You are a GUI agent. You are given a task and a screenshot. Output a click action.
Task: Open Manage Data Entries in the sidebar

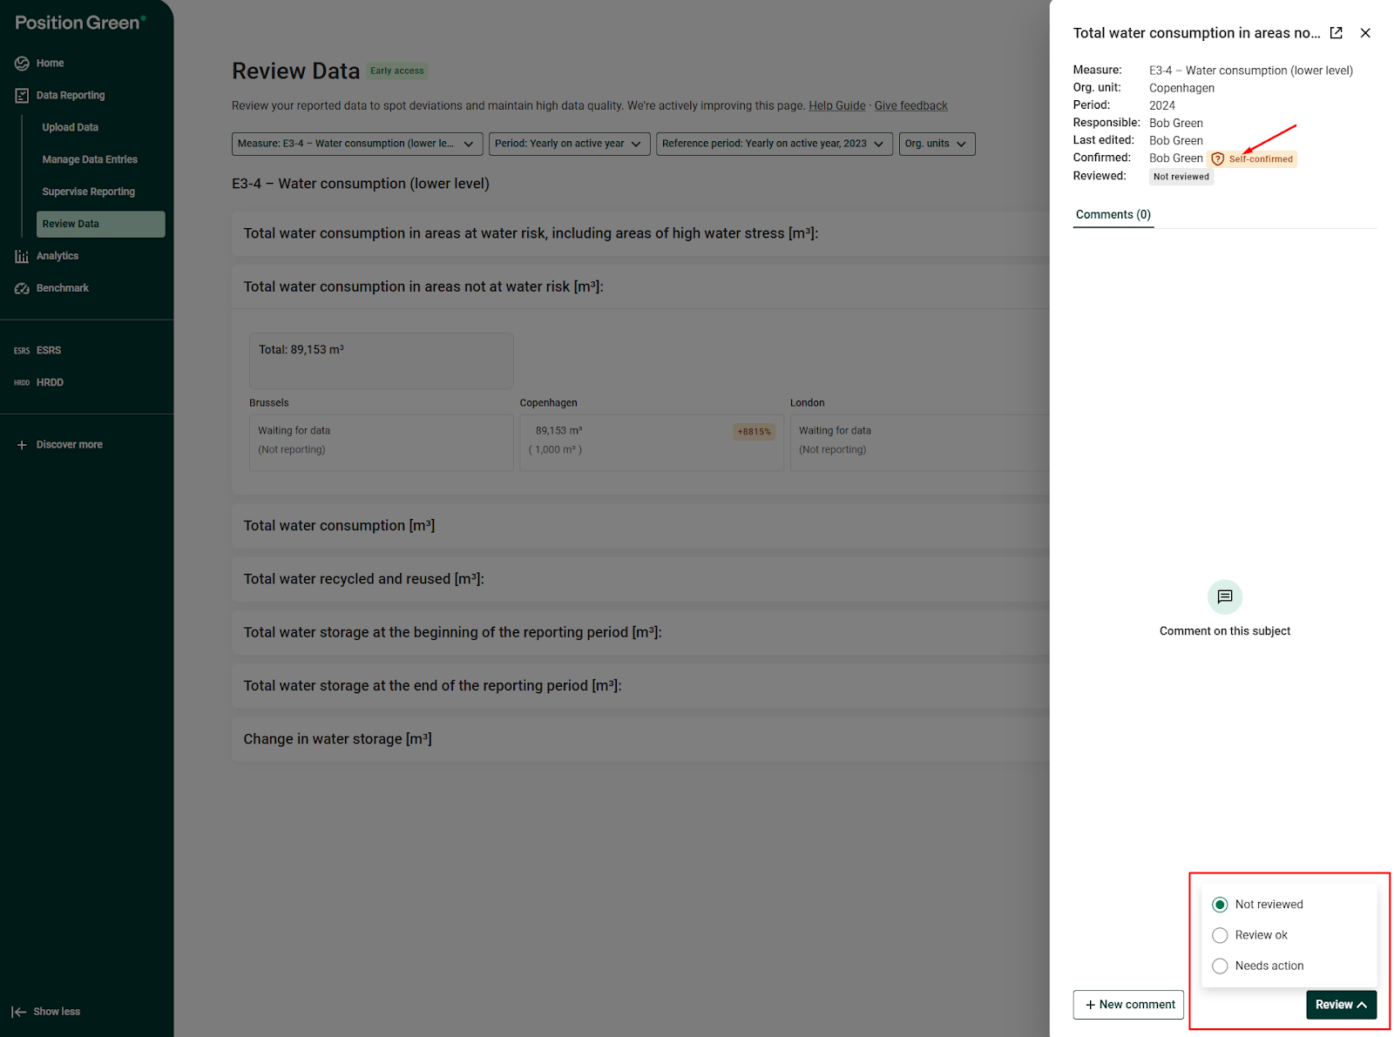[x=90, y=160]
